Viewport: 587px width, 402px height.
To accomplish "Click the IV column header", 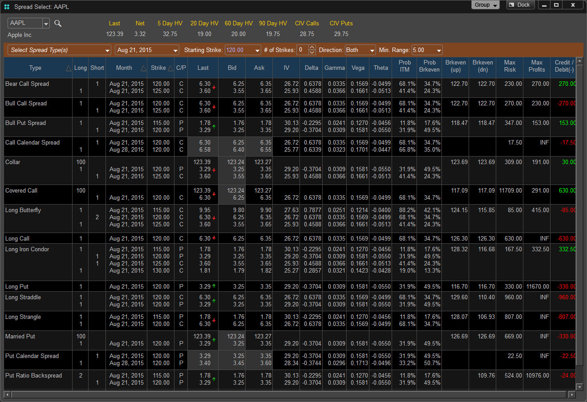I will [x=286, y=68].
